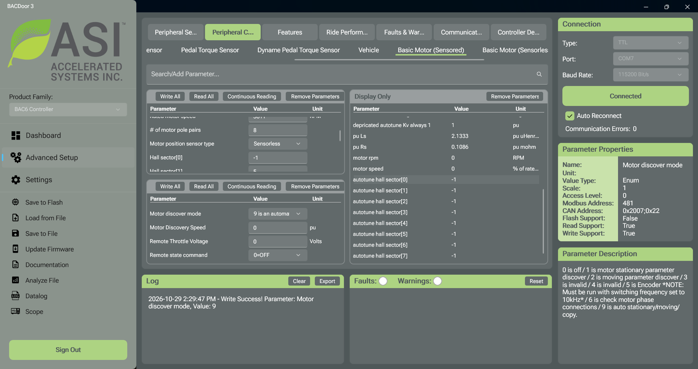Click the Save to Flash chip icon

tap(15, 202)
